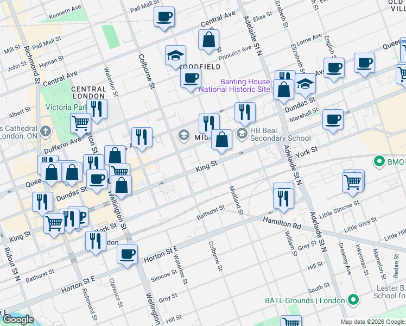Screen dimensions: 406x326
Task: Click the Dreaney Ave label
Action: (345, 259)
